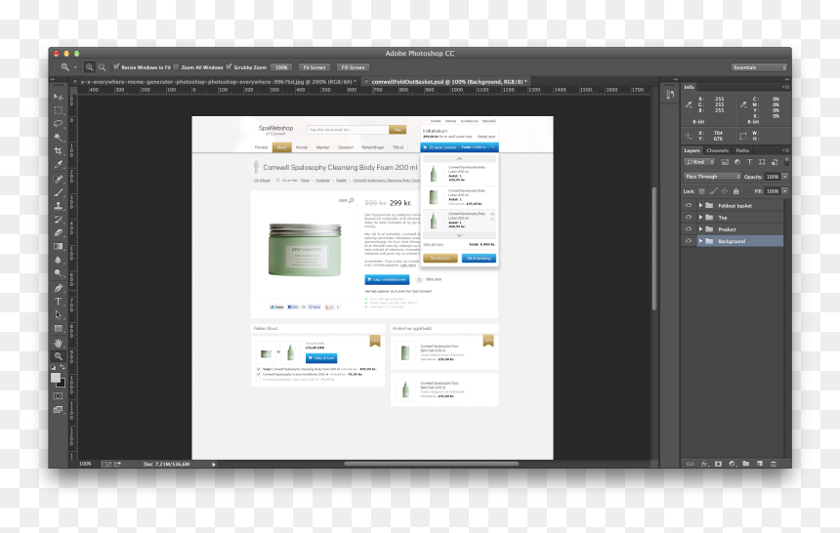Viewport: 840px width, 533px height.
Task: Select the Eraser tool
Action: pyautogui.click(x=58, y=233)
